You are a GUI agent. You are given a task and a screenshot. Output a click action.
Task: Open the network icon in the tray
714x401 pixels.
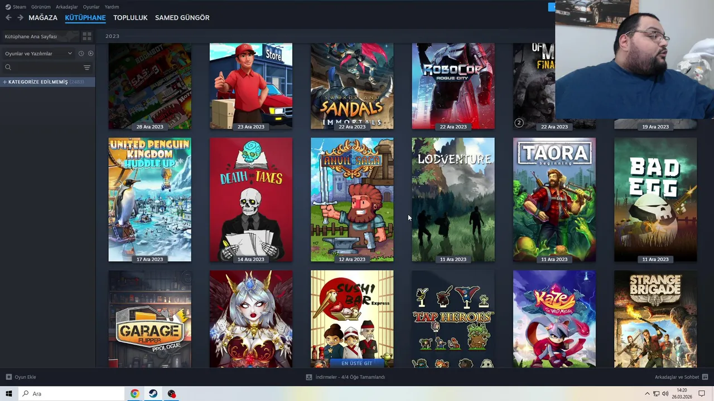pyautogui.click(x=656, y=394)
